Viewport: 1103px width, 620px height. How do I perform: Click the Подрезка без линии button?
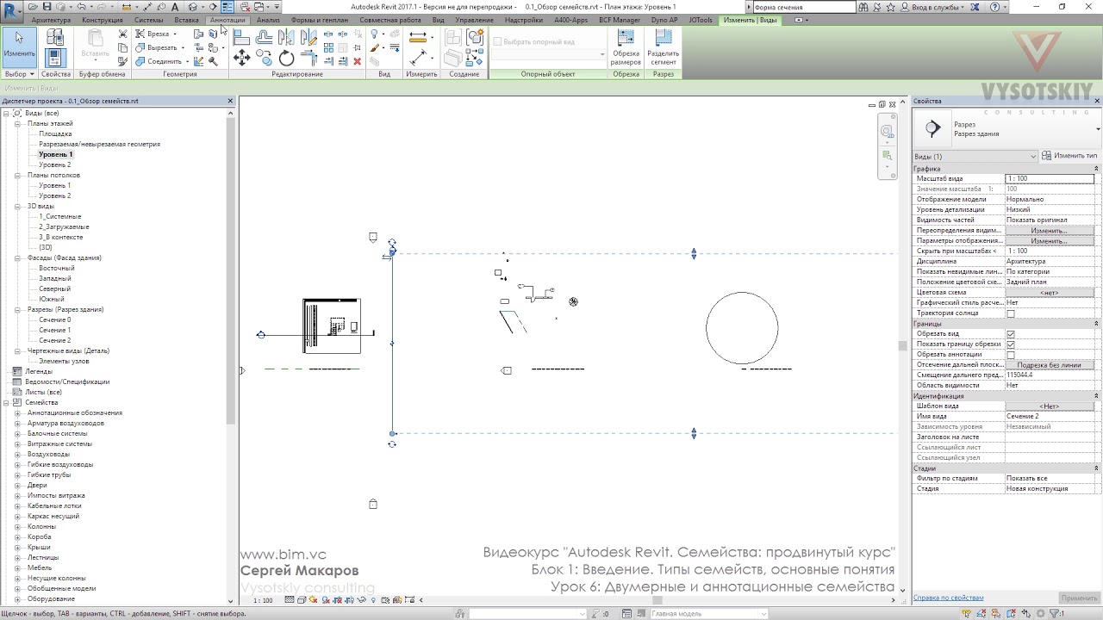1049,365
